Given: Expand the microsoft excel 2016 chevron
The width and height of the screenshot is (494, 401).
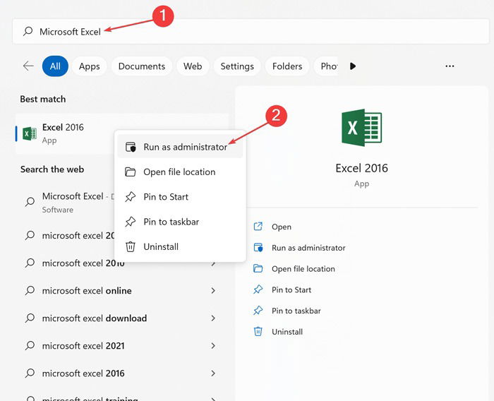Looking at the screenshot, I should (213, 373).
